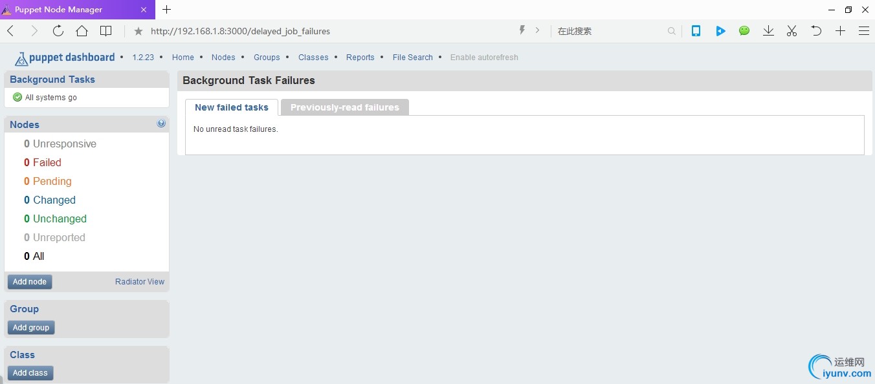Go forward with the browser forward arrow

(x=34, y=31)
